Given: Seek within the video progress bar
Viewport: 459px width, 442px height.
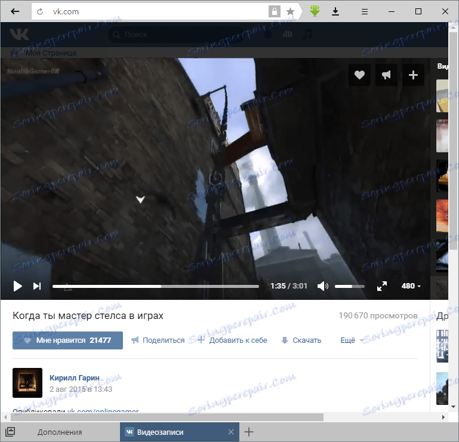Looking at the screenshot, I should click(x=155, y=286).
